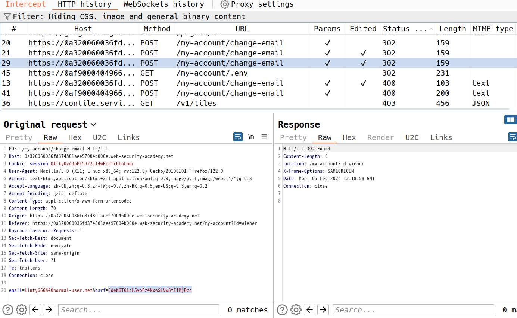Select history row number 41
The image size is (517, 318).
click(x=258, y=93)
